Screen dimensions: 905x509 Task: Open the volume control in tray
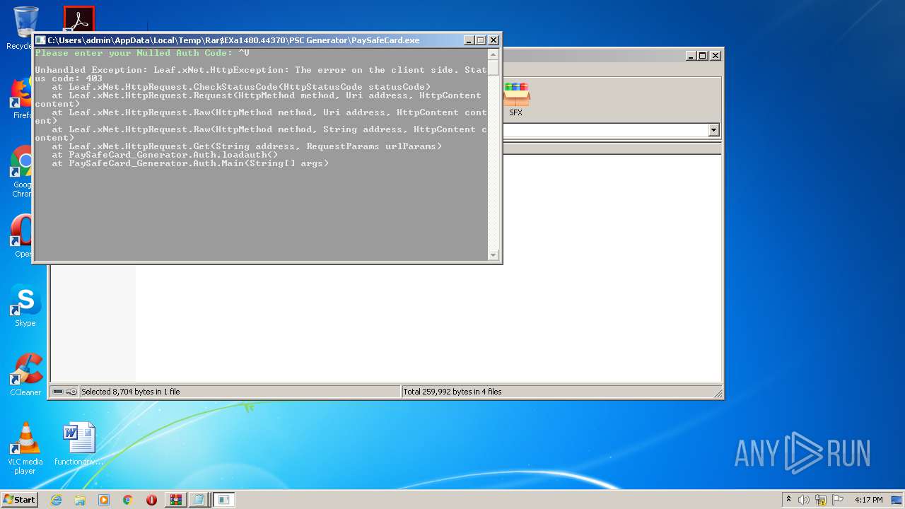click(804, 500)
